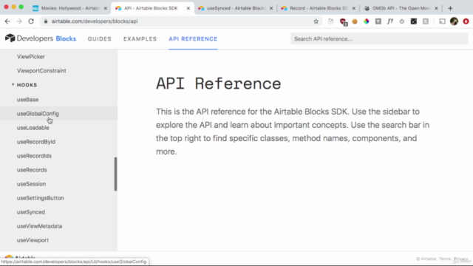Click the address bar URL

pyautogui.click(x=95, y=21)
